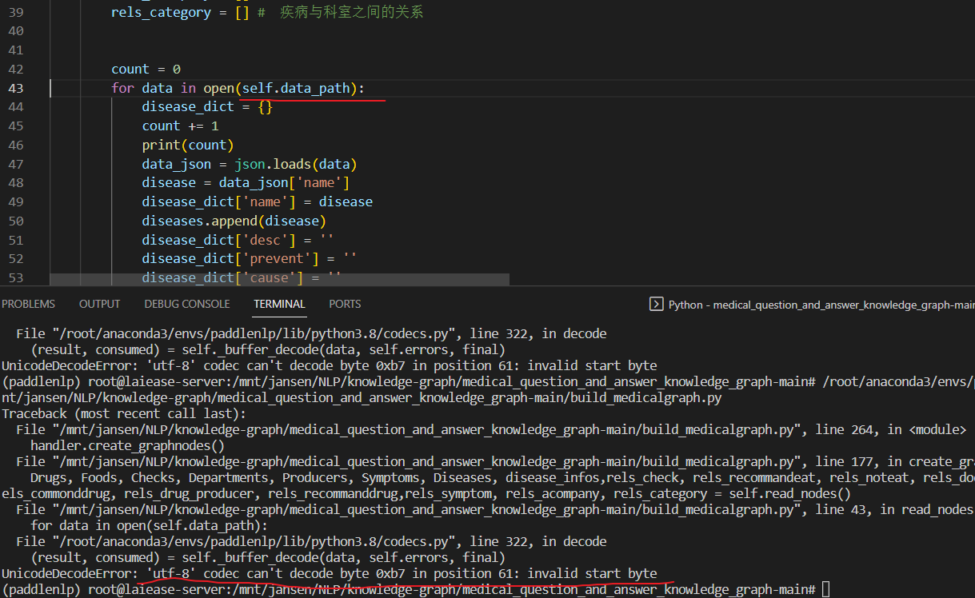View the PORTS tab
The width and height of the screenshot is (975, 598).
[345, 304]
